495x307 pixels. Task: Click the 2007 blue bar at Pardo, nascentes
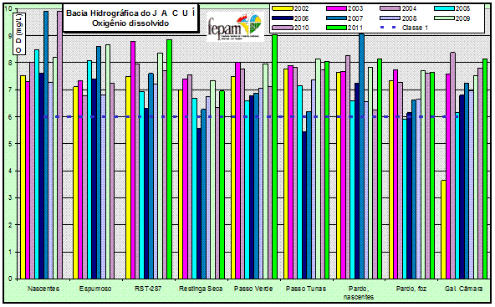point(362,156)
